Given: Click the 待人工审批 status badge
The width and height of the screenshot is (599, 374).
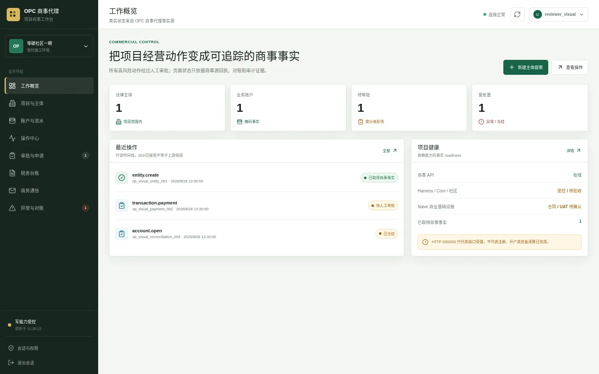Looking at the screenshot, I should tap(383, 206).
